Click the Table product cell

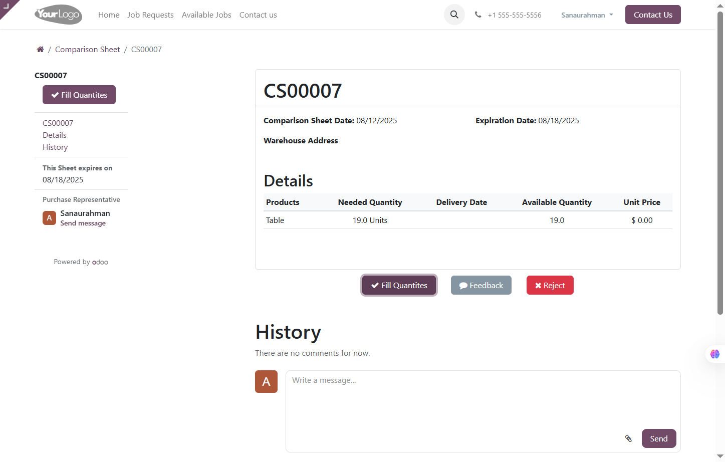275,220
